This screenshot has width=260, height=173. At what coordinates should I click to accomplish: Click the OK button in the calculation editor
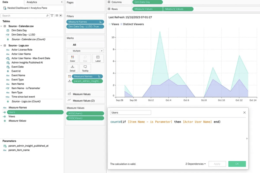point(237,164)
